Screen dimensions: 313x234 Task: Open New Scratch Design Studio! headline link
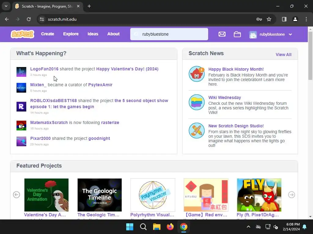(236, 126)
